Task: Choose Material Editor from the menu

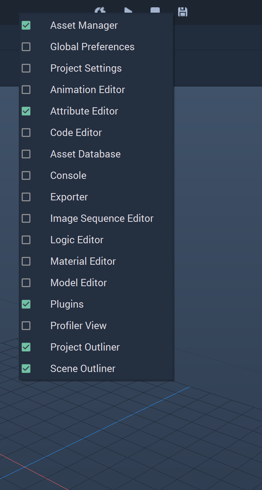Action: (x=96, y=261)
